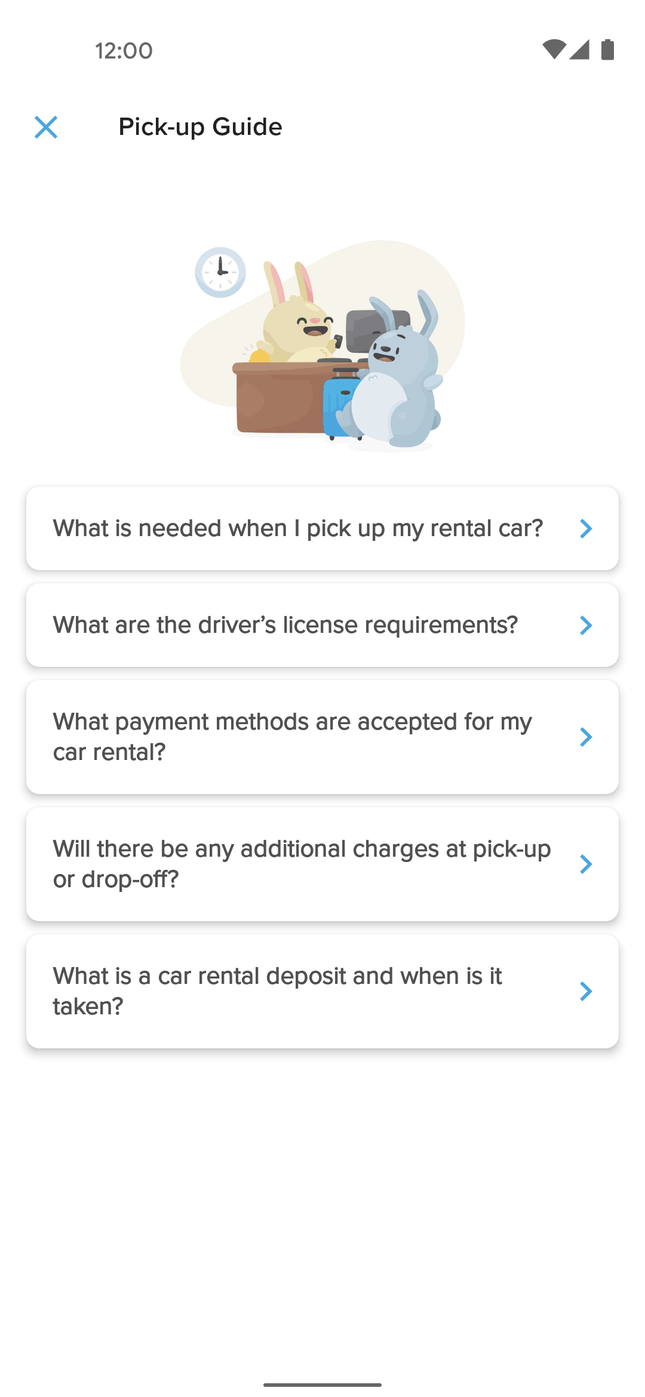Open "What are the driver's license requirements?"
Viewport: 645px width, 1397px height.
pyautogui.click(x=322, y=625)
